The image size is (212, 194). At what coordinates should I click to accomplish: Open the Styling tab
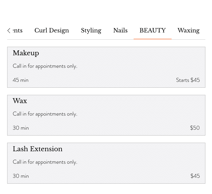point(91,31)
